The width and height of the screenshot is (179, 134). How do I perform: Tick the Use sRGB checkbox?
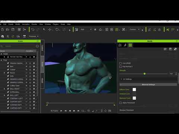coord(120,63)
